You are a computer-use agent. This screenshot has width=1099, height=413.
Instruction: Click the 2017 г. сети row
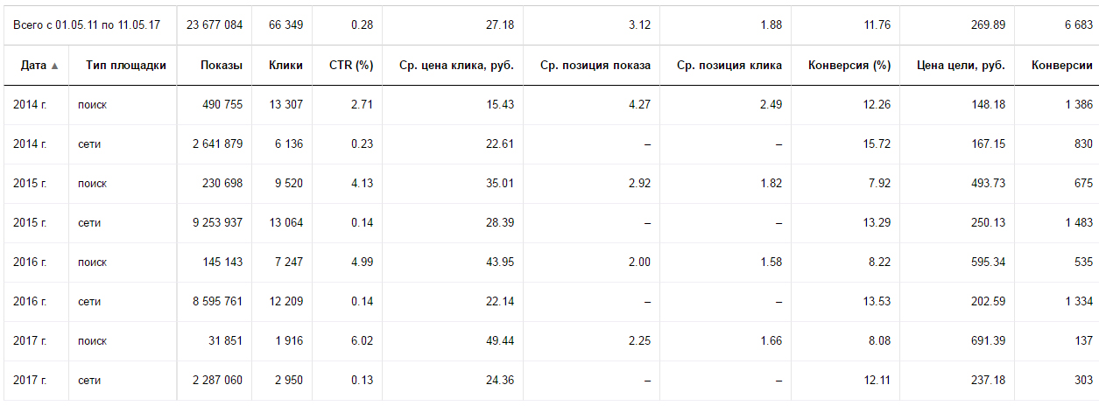89,381
